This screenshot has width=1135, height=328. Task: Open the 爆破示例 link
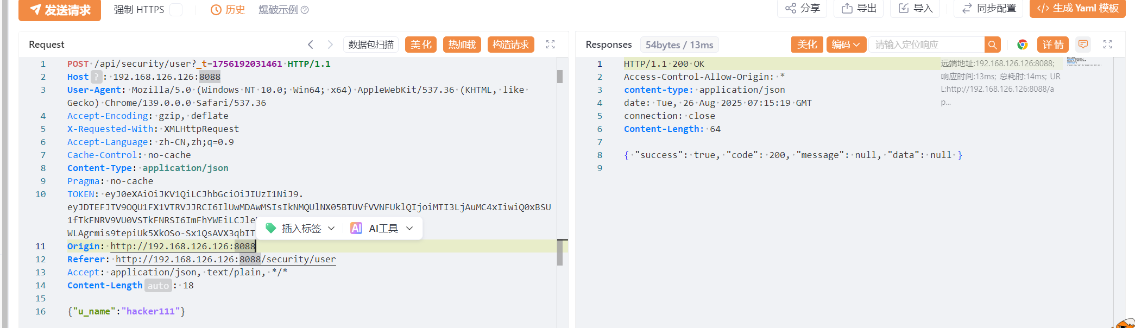278,10
